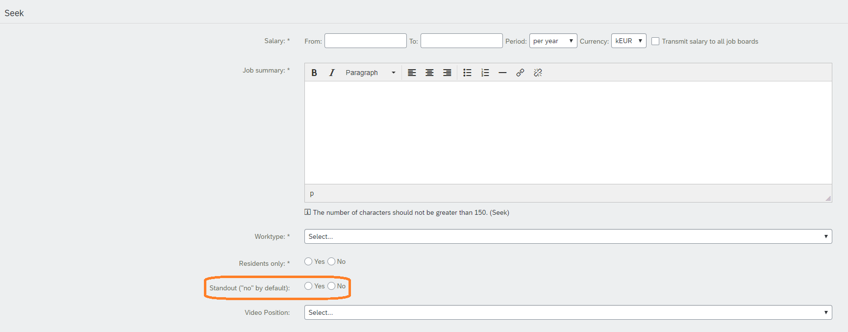This screenshot has width=848, height=332.
Task: Click the 'Video Position:' label
Action: [x=267, y=312]
